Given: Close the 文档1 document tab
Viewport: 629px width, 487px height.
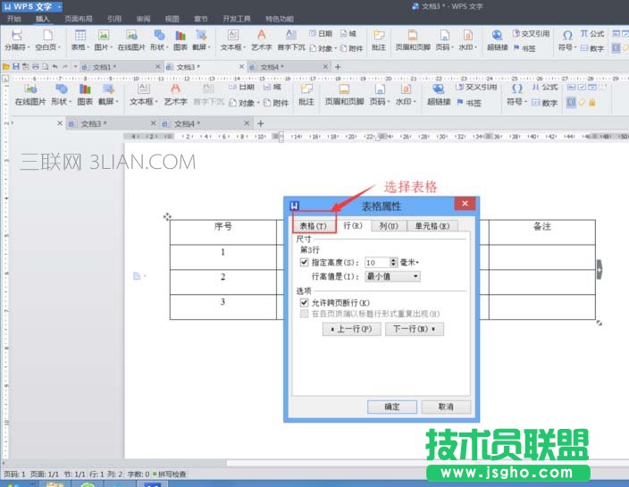Looking at the screenshot, I should point(157,67).
